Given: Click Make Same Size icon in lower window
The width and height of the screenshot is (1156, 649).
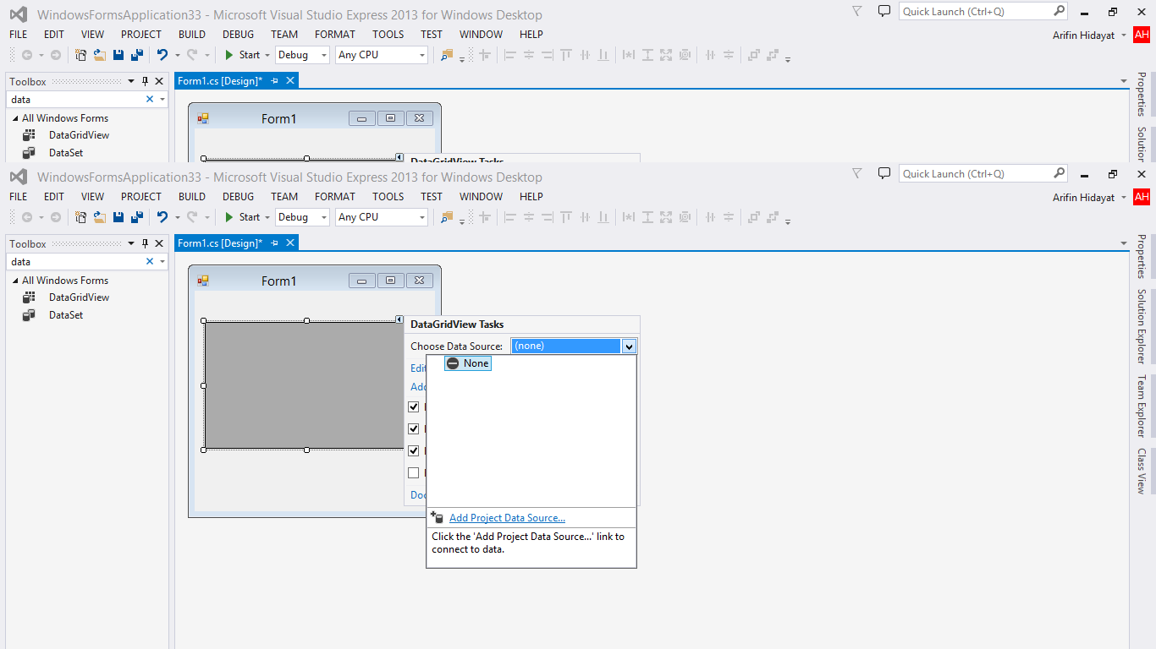Looking at the screenshot, I should (666, 217).
